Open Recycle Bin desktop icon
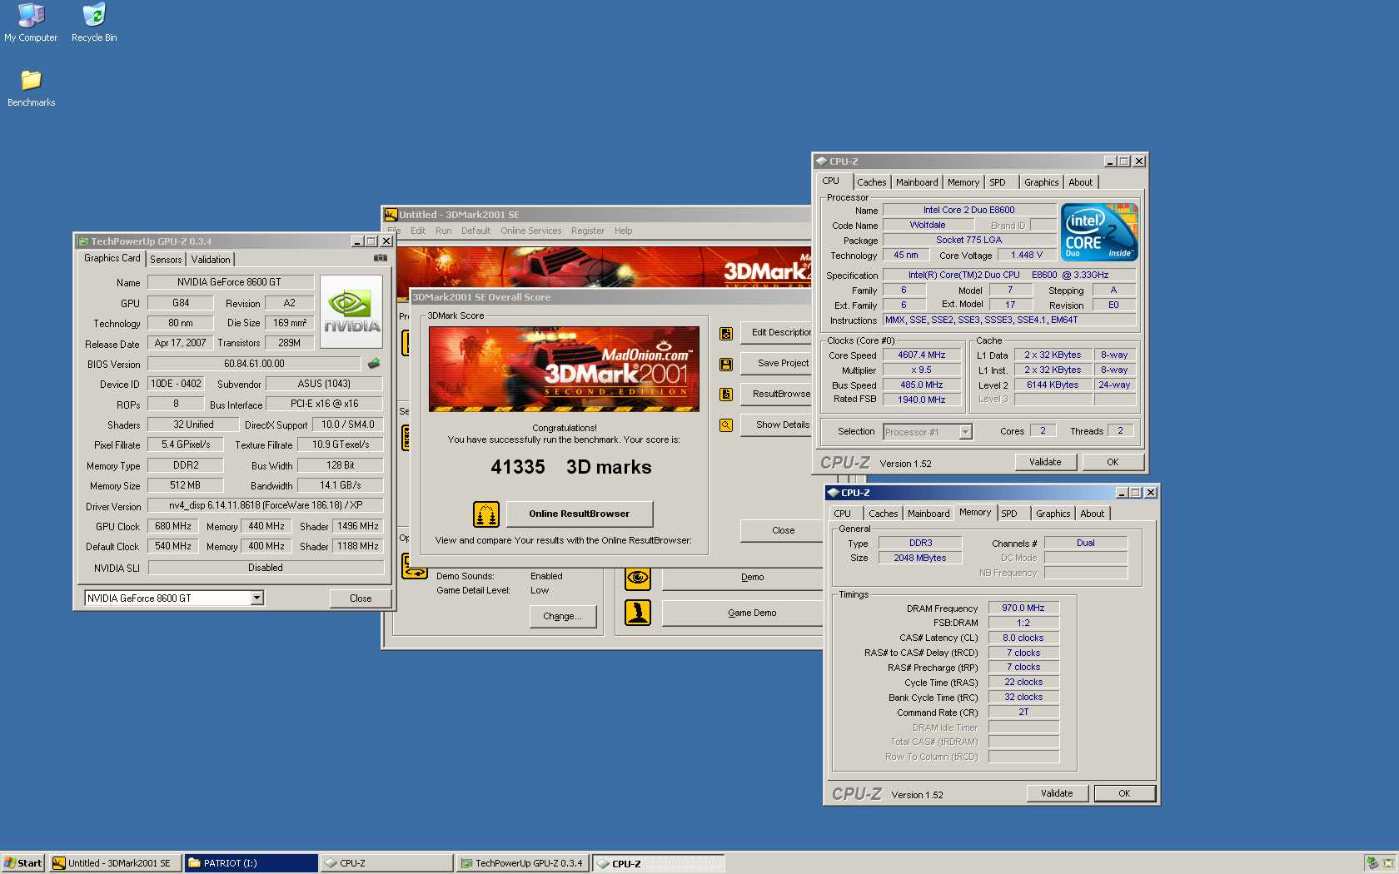Viewport: 1399px width, 874px height. point(94,22)
